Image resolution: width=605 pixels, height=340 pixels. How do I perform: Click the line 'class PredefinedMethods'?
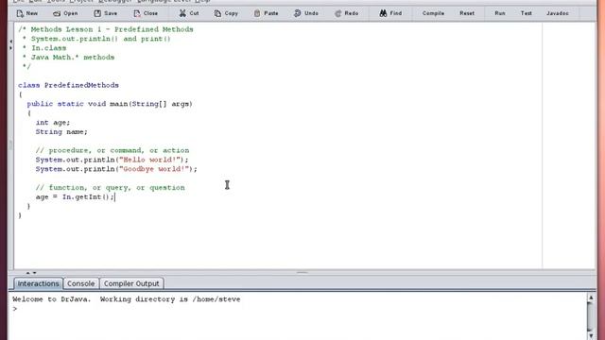68,85
